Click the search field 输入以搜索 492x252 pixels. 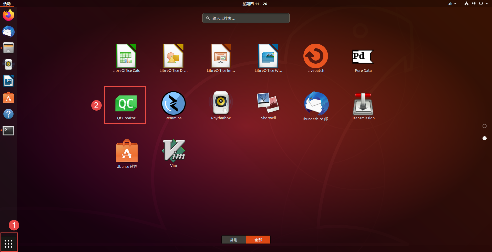point(246,18)
